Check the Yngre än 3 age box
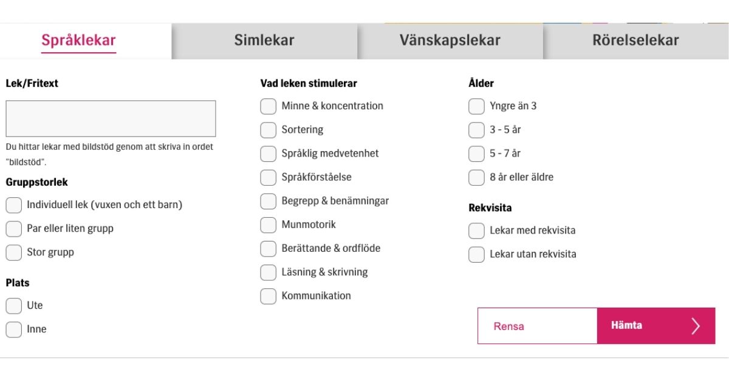Image resolution: width=729 pixels, height=381 pixels. 477,106
